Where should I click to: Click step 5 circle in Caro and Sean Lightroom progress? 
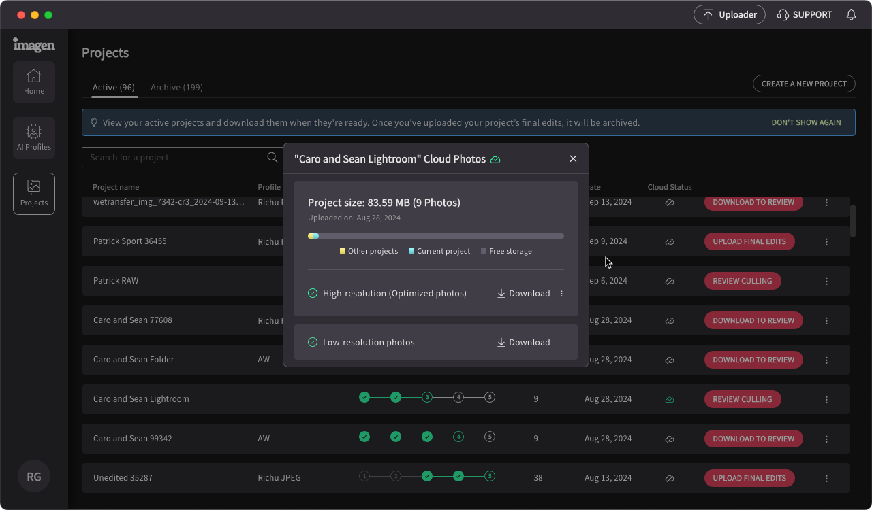click(490, 397)
